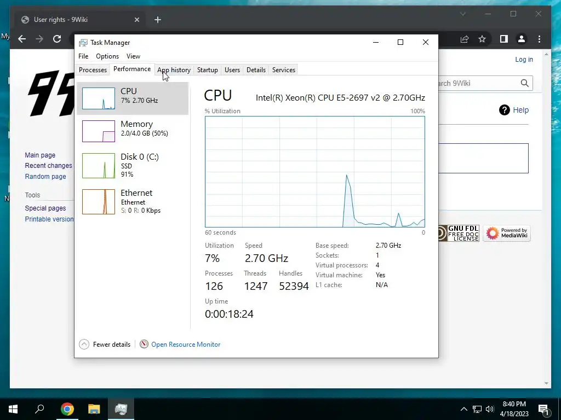
Task: Open the File menu in Task Manager
Action: coord(83,56)
